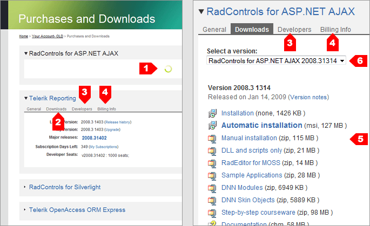Open Release history link
Viewport: 370px width, 226px height.
coord(118,122)
